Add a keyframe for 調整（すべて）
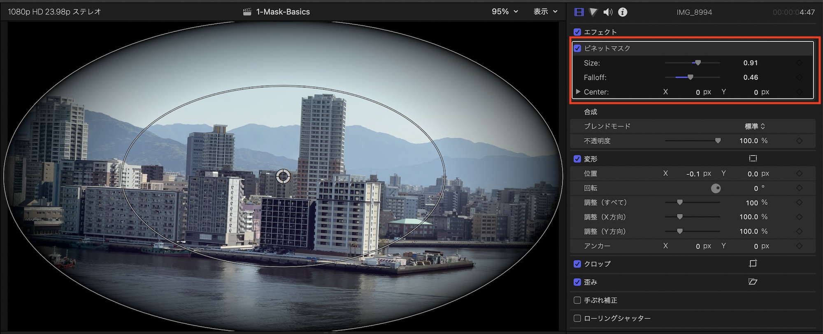This screenshot has height=334, width=823. 799,203
